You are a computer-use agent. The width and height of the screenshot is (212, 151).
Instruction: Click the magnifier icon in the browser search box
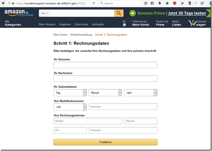(102, 3)
